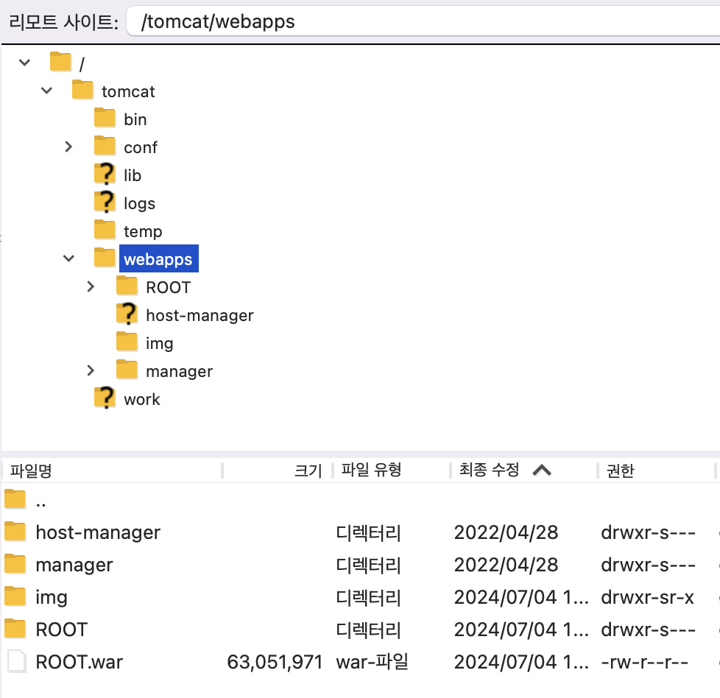Select the conf tree item
The height and width of the screenshot is (698, 720).
point(141,147)
